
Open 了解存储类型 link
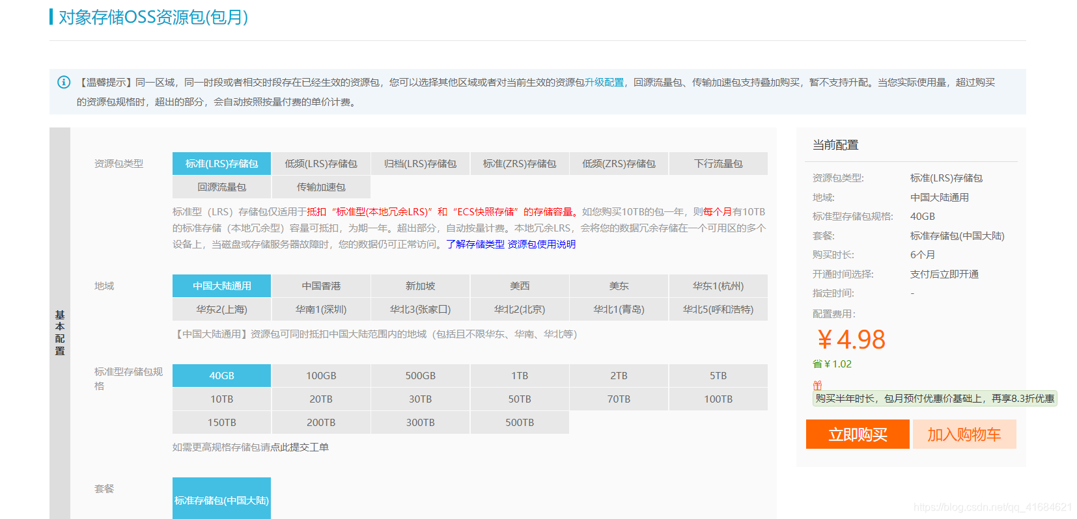click(475, 245)
